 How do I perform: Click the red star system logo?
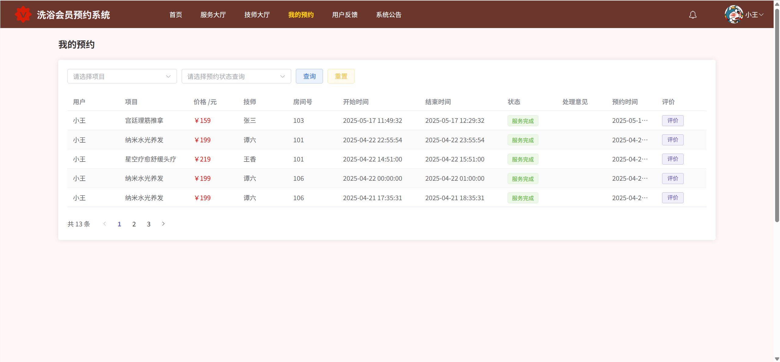23,14
